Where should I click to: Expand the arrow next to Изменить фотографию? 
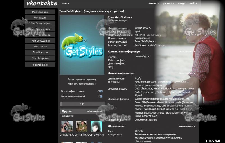point(96,84)
